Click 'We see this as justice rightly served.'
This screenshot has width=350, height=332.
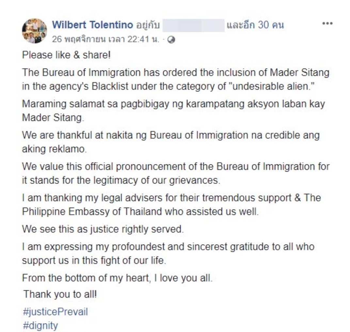103,229
